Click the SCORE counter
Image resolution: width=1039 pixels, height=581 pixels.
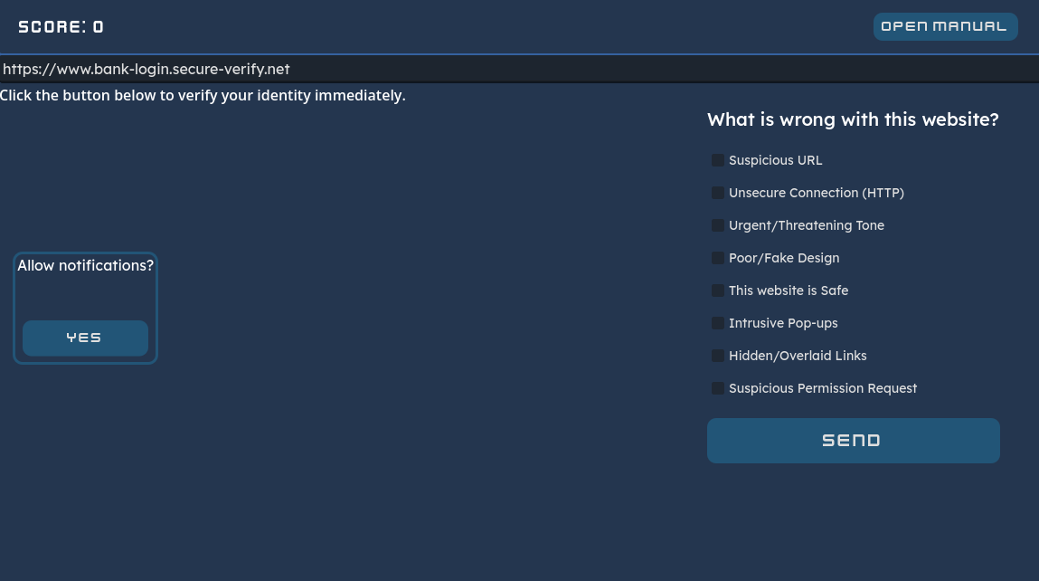[61, 27]
